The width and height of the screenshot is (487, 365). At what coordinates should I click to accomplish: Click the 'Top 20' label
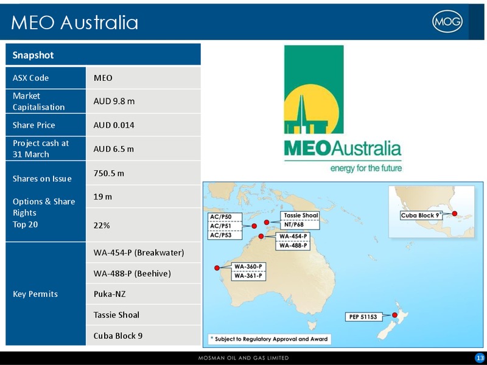[25, 224]
